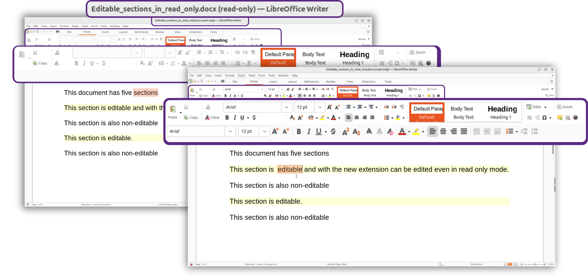Expand underline style arrow in enlarged bottom row
Screen dimensions: 588x280
coord(326,132)
